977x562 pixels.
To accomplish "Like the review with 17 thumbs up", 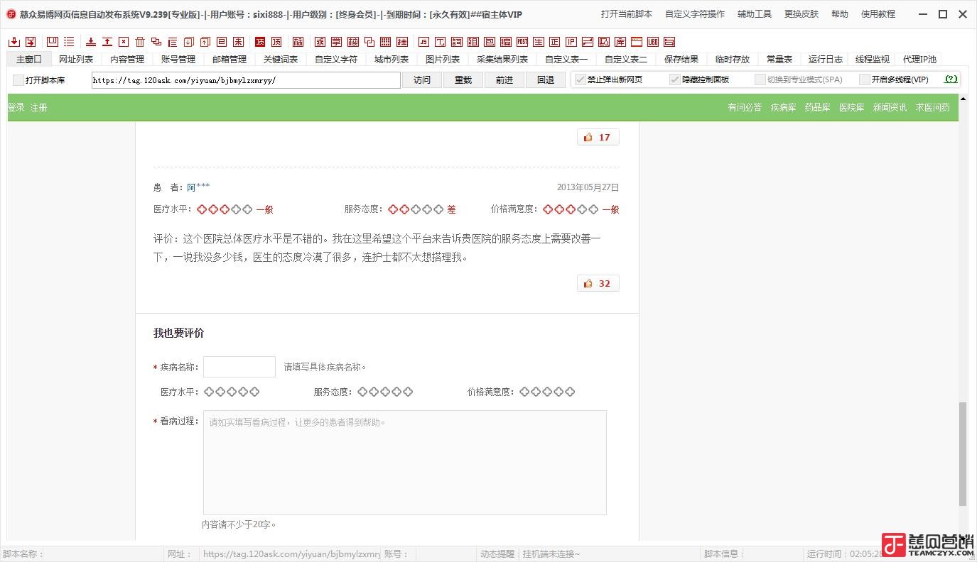I will pyautogui.click(x=598, y=137).
